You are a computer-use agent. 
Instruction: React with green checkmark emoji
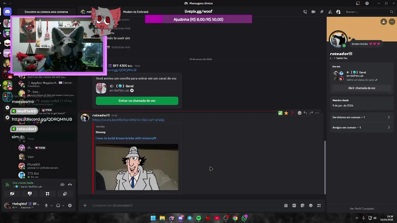point(280,113)
